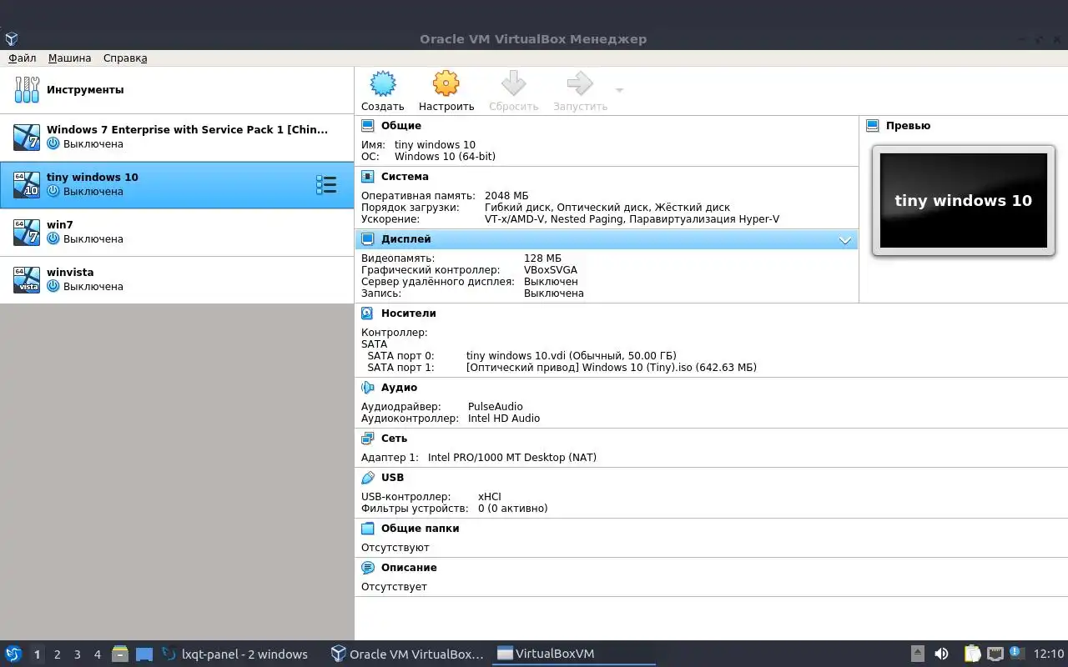Click the Сбросить discard arrow icon
1068x667 pixels.
(x=513, y=83)
